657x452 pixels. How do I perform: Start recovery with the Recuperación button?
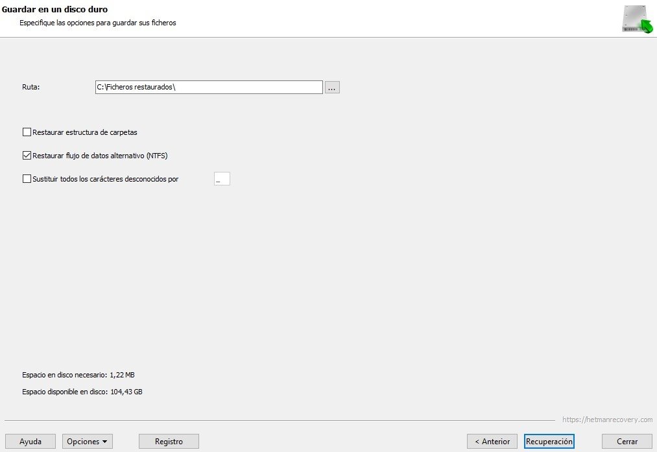tap(549, 442)
